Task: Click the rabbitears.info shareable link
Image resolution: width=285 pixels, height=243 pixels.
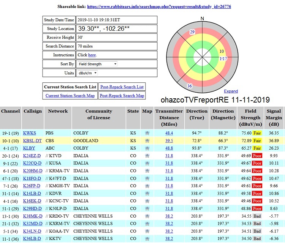Action: [159, 7]
